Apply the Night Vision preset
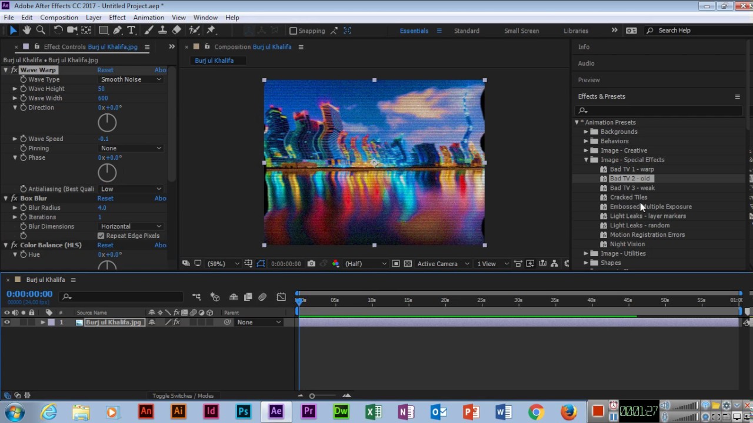This screenshot has height=423, width=753. pyautogui.click(x=627, y=244)
